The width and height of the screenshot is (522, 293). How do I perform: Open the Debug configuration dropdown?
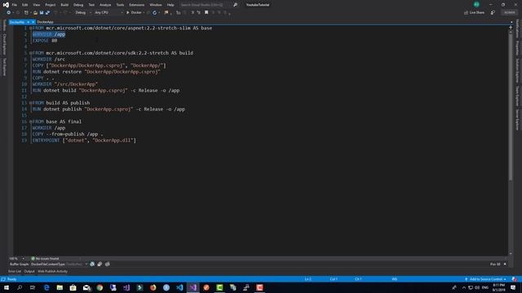(83, 13)
